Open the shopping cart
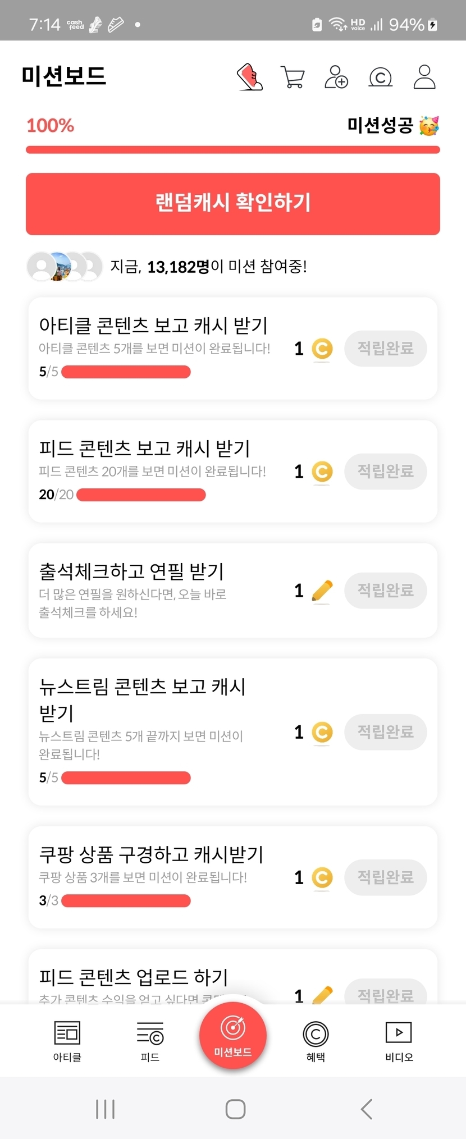 (x=293, y=77)
